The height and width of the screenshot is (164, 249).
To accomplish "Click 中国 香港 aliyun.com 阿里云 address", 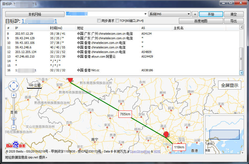I will tap(96, 56).
